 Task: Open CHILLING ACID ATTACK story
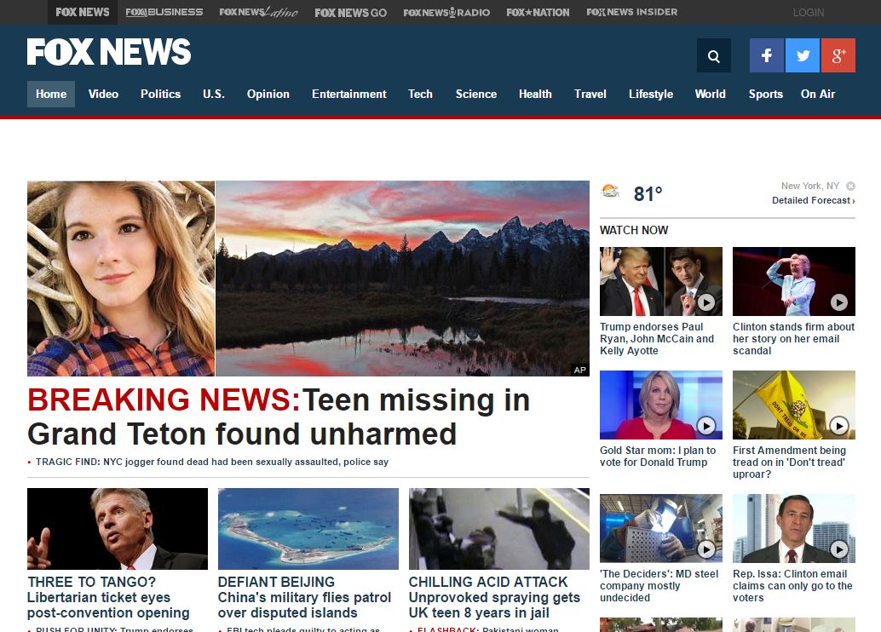(x=494, y=597)
